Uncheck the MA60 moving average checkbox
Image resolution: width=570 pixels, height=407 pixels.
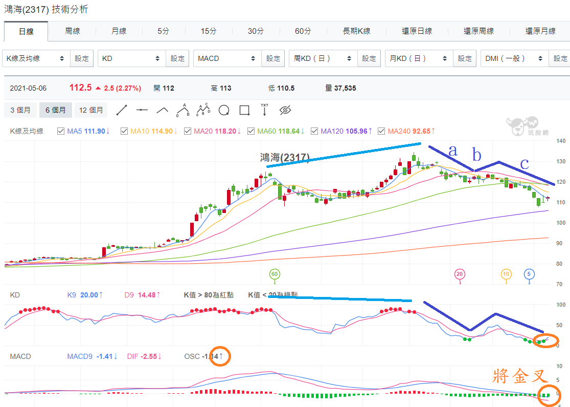[x=251, y=131]
